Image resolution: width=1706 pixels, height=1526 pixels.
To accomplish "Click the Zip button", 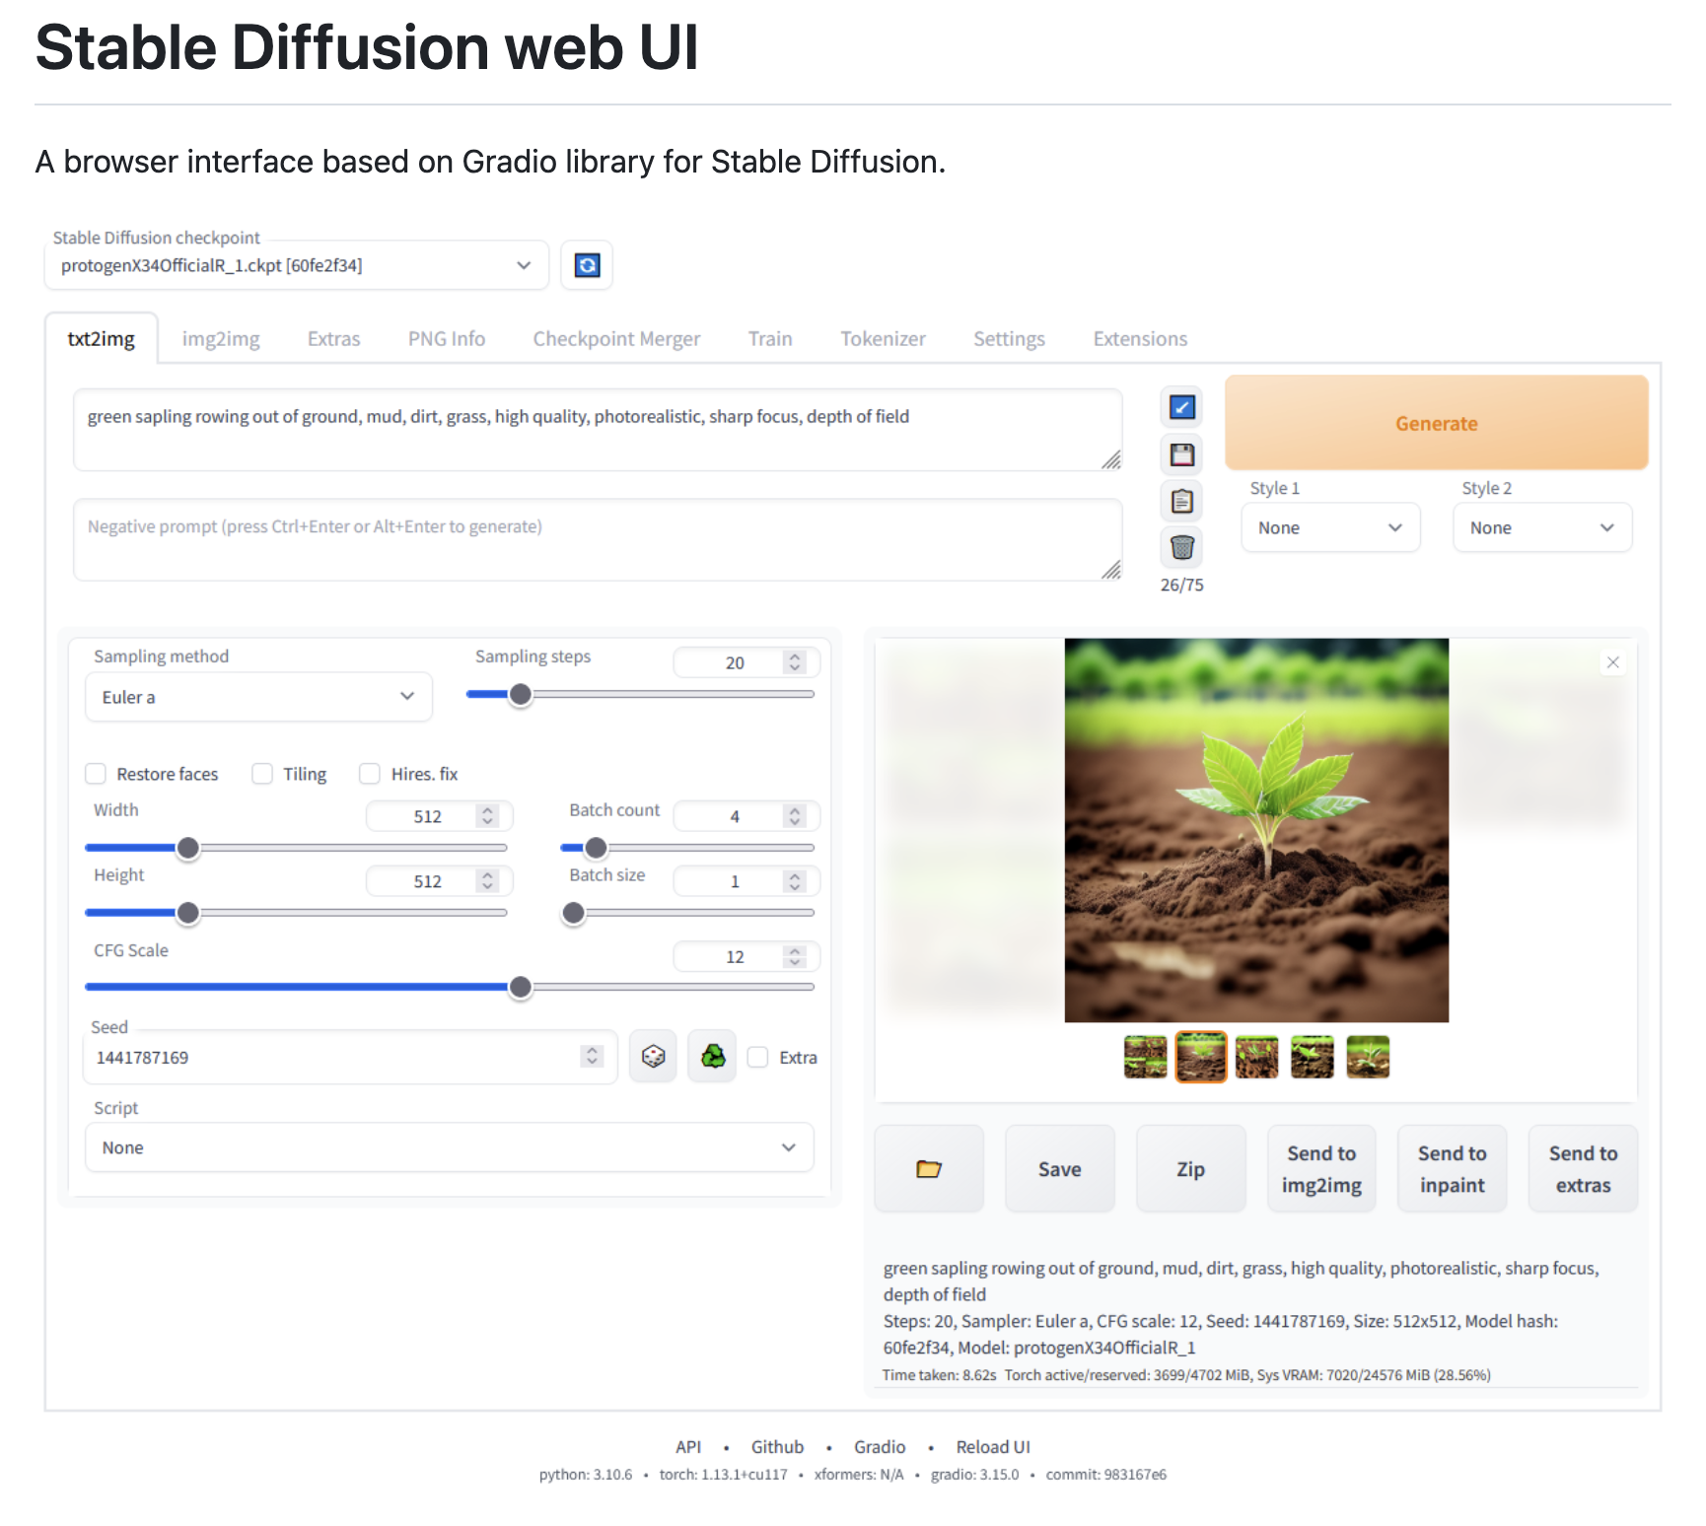I will [1191, 1169].
